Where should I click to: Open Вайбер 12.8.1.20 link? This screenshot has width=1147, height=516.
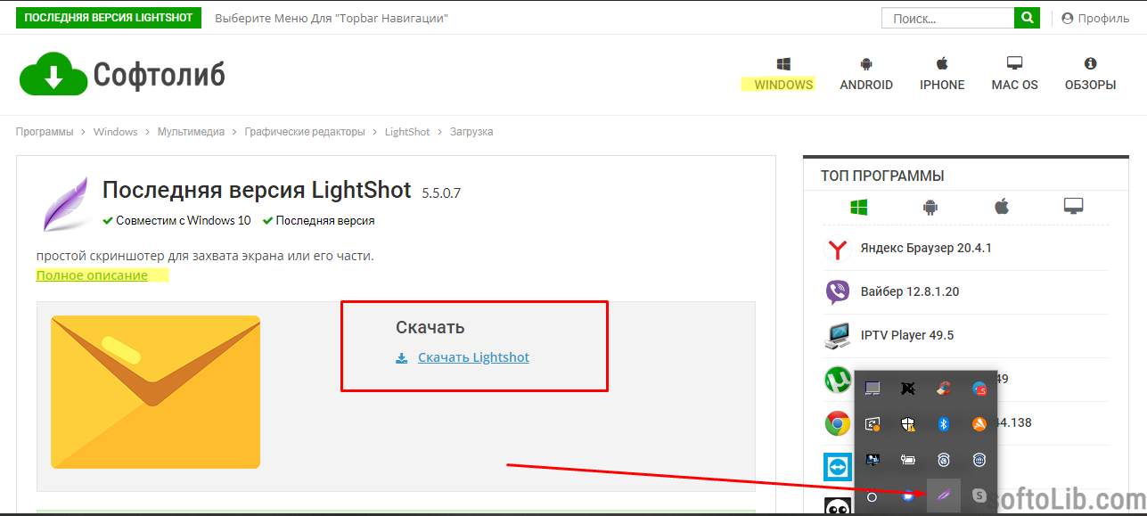coord(910,291)
